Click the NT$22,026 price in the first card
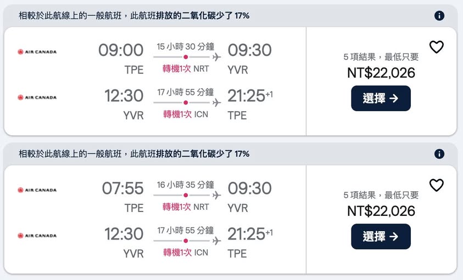The width and height of the screenshot is (463, 280). tap(381, 72)
